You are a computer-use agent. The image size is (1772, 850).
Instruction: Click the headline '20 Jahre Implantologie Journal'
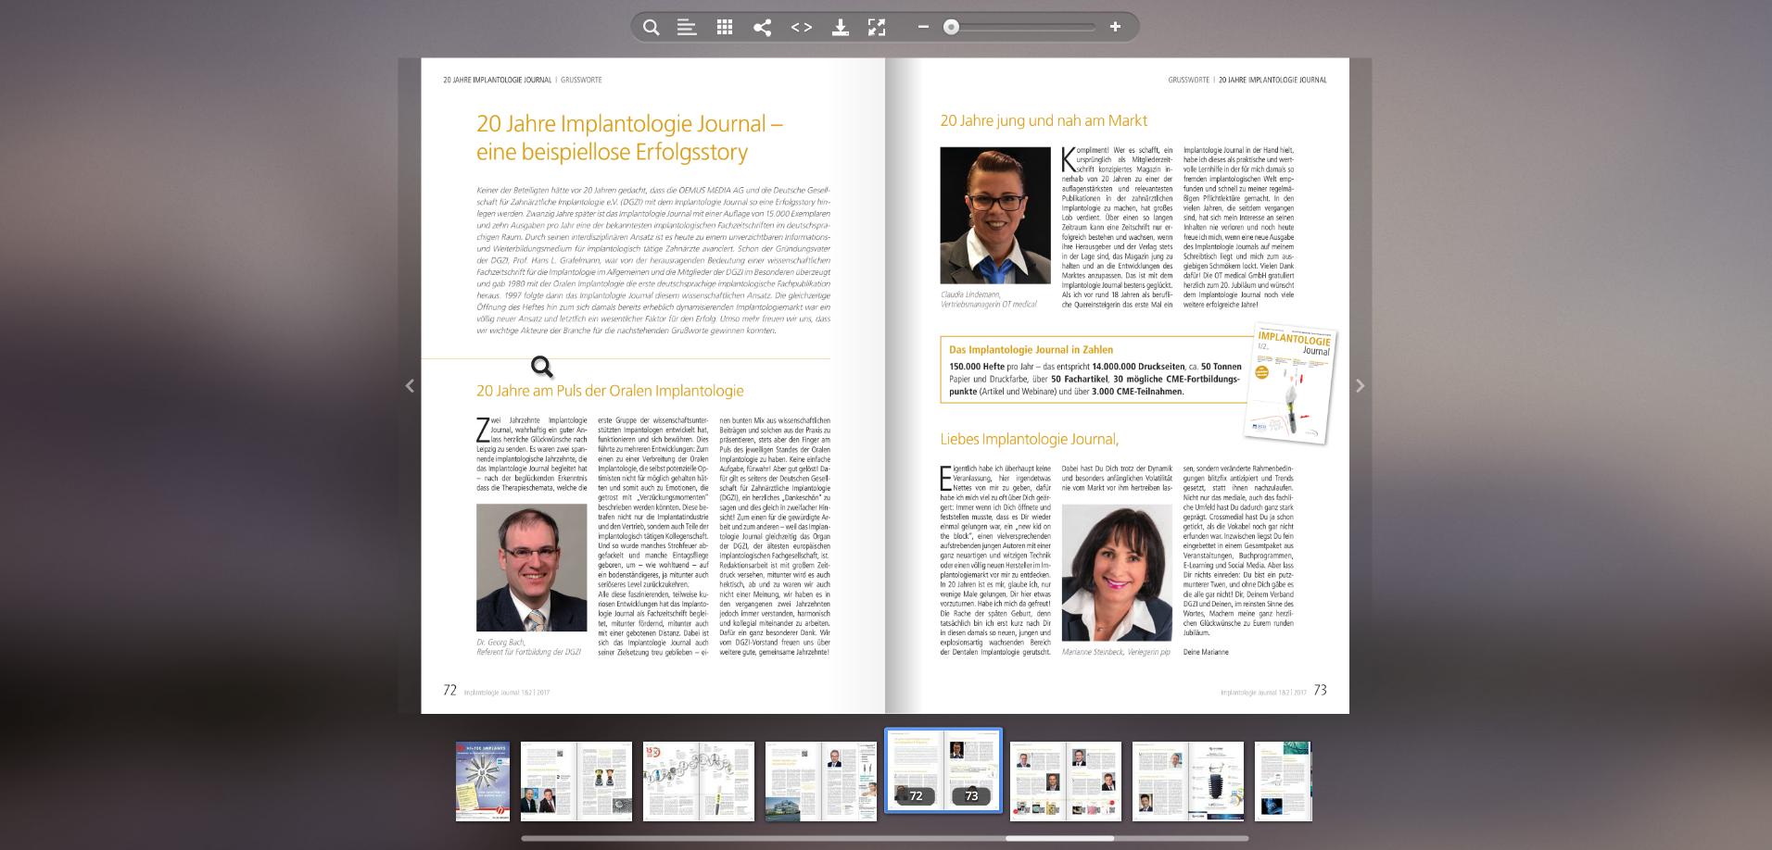(630, 137)
